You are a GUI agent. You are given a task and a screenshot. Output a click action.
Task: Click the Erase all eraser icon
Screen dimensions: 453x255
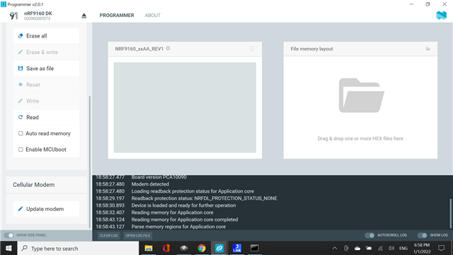pos(21,36)
